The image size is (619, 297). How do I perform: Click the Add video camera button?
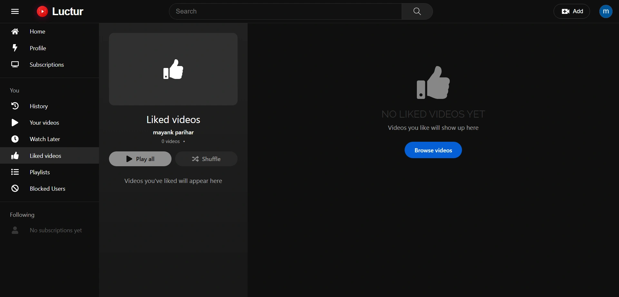[572, 12]
